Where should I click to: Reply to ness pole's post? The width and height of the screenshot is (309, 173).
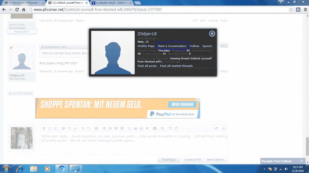[224, 21]
